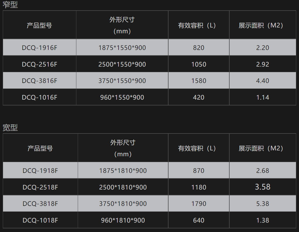The height and width of the screenshot is (232, 299).
Task: Click the 有效容积 (L) header in the 宽型 table
Action: coord(197,148)
